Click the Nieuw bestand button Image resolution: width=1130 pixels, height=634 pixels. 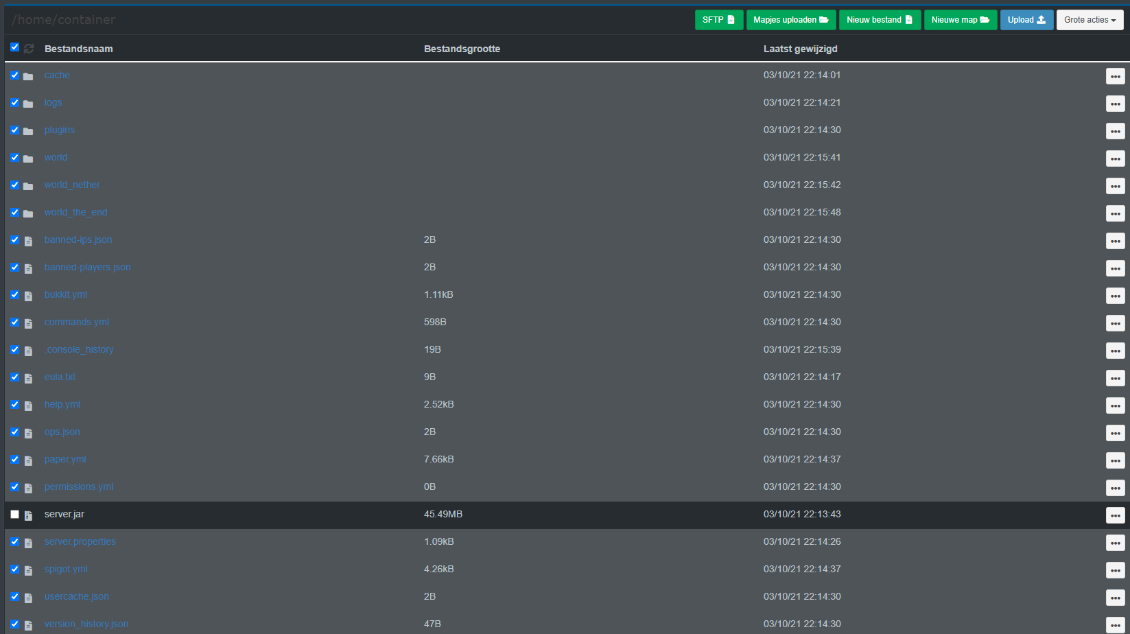pos(880,20)
